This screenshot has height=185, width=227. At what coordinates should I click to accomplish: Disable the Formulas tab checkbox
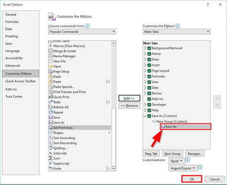149,76
